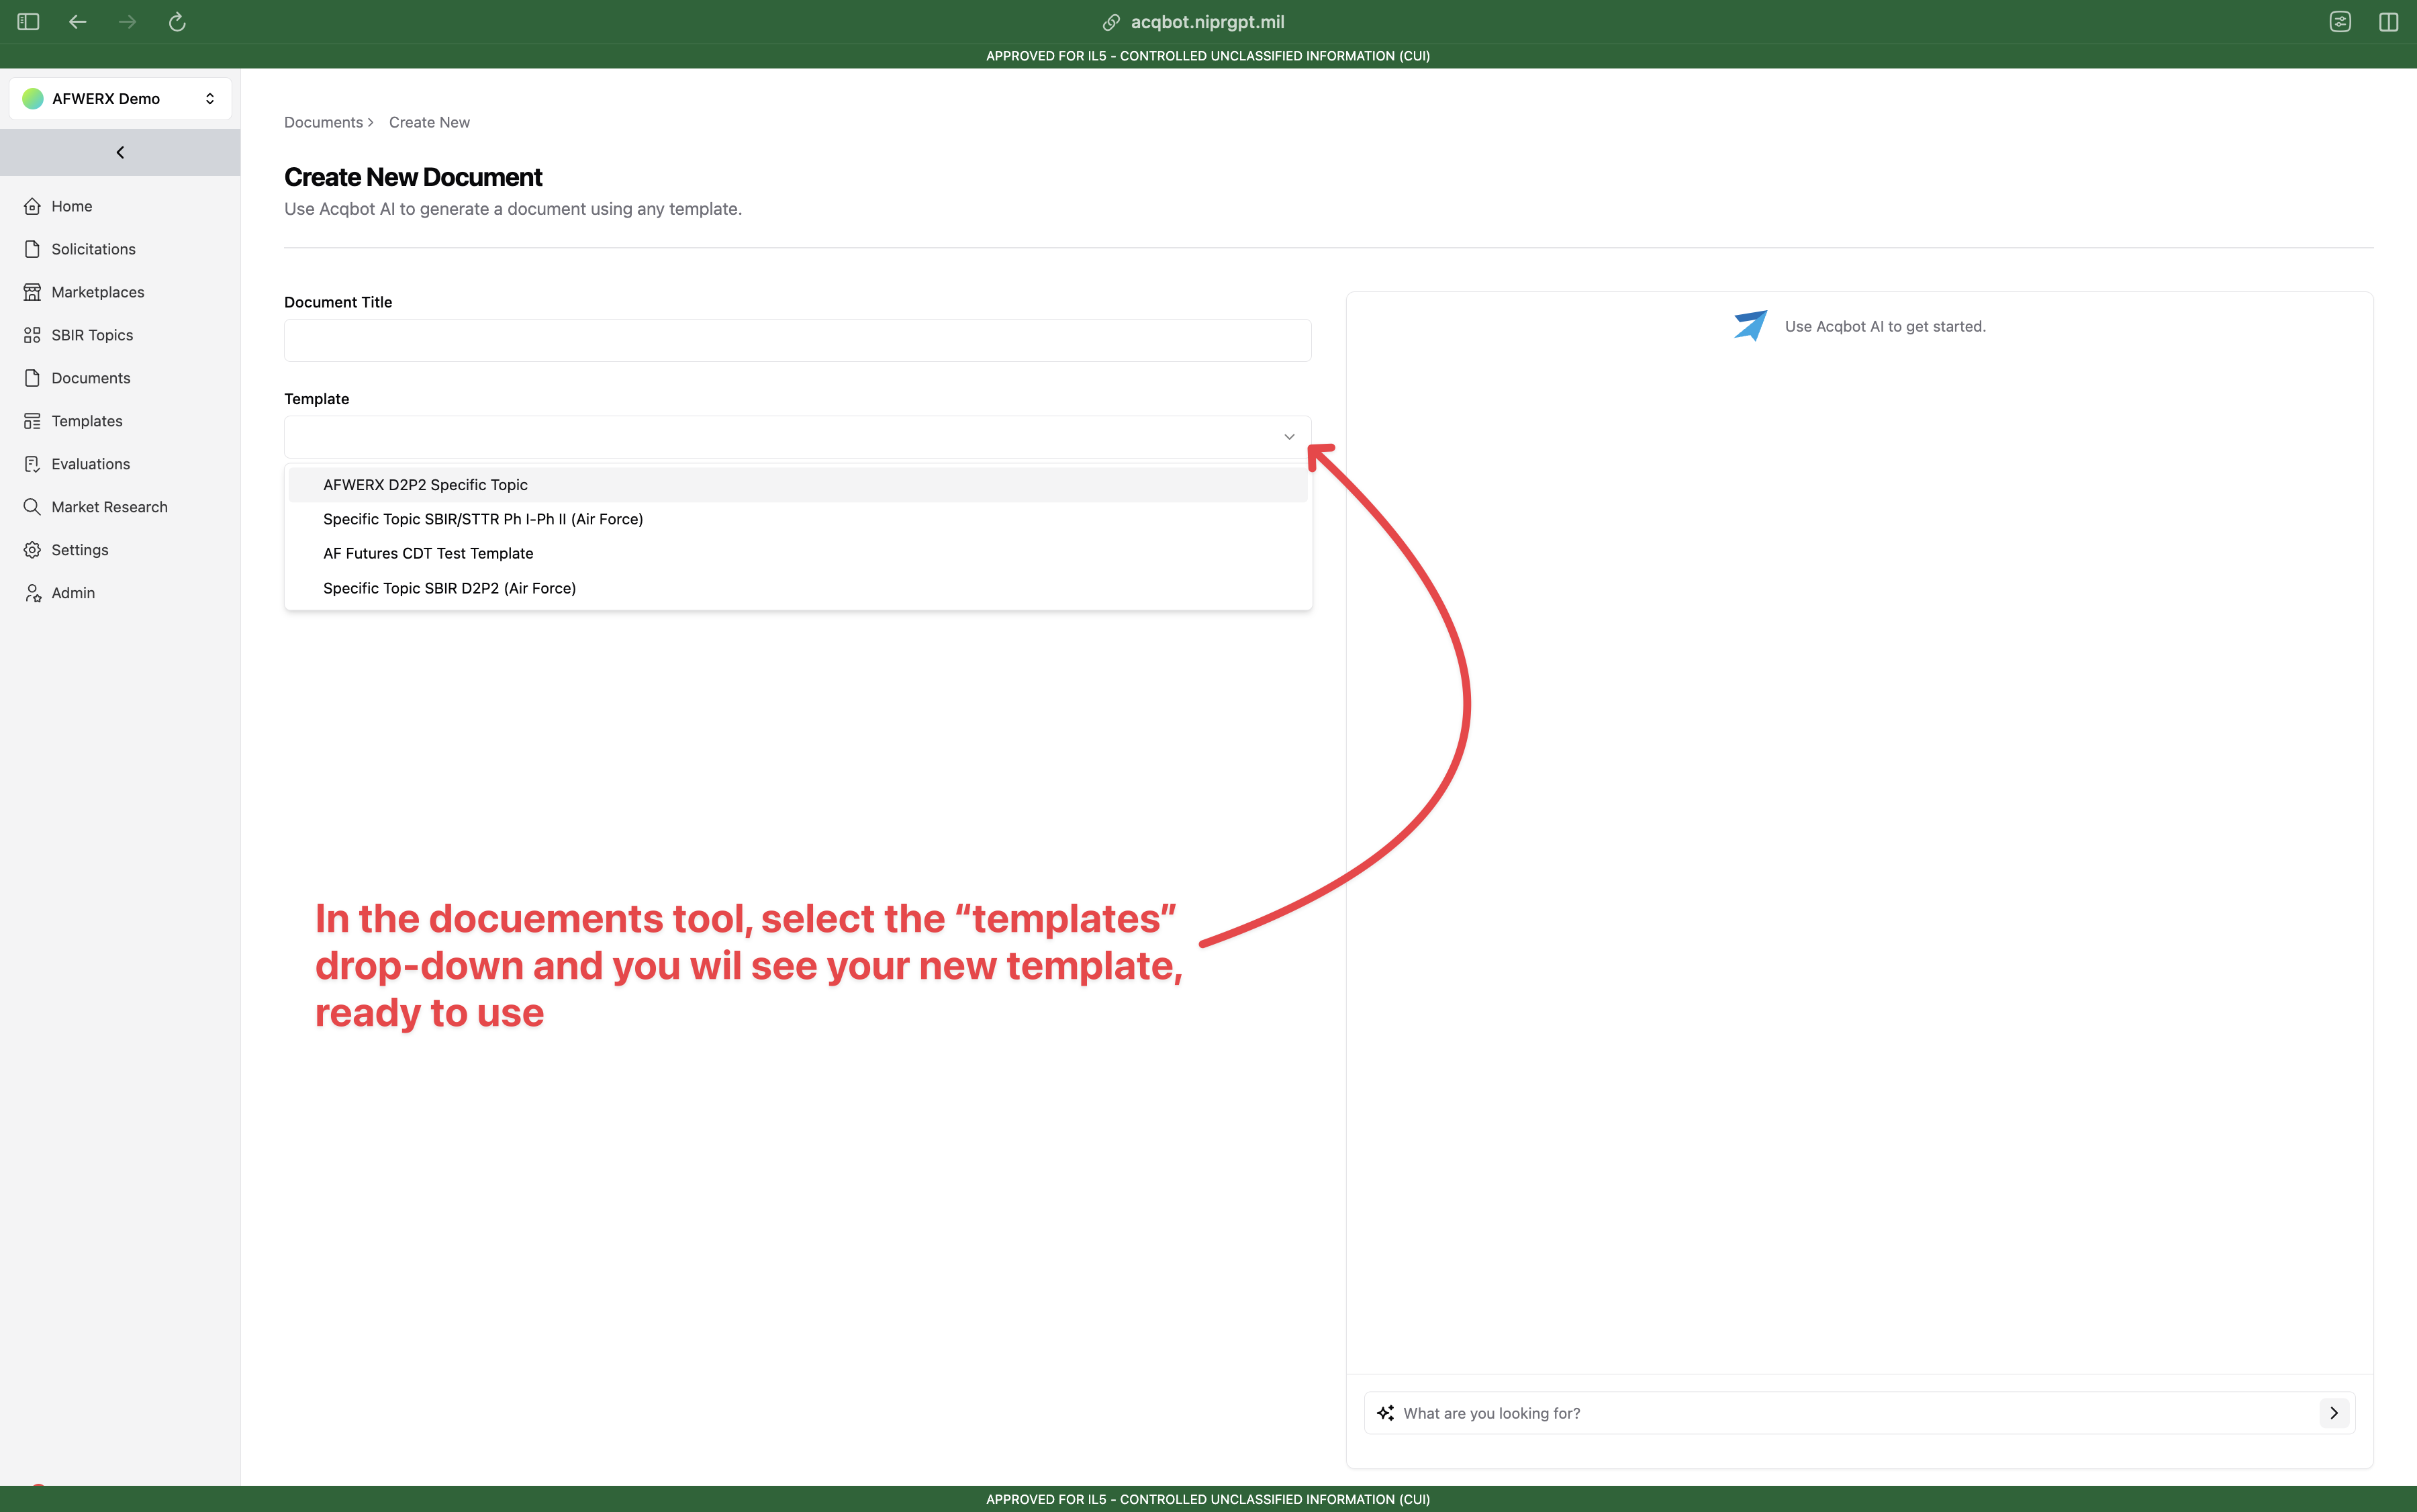This screenshot has height=1512, width=2417.
Task: Open the Evaluations icon in sidebar
Action: [32, 464]
